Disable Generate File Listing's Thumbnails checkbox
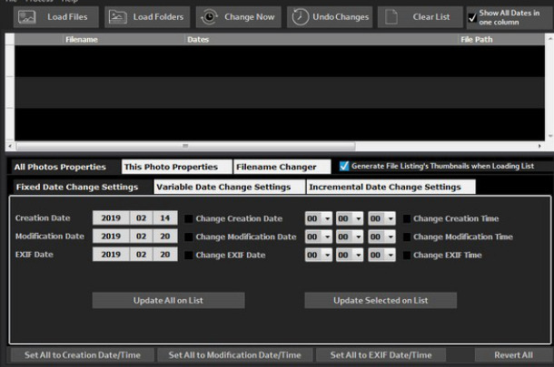Viewport: 554px width, 367px height. [x=343, y=167]
